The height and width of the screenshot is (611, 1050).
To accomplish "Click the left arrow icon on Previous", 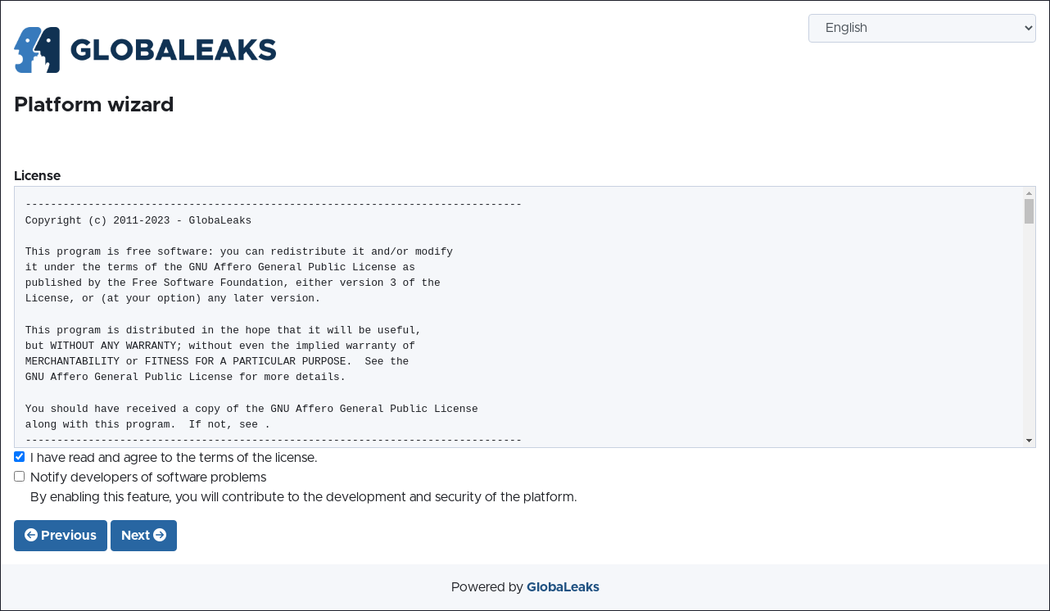I will pos(31,535).
